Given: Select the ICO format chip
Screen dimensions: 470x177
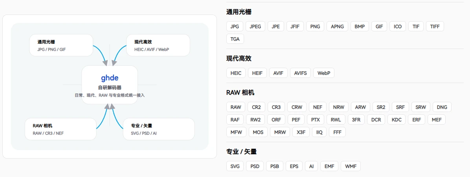Looking at the screenshot, I should click(x=398, y=26).
